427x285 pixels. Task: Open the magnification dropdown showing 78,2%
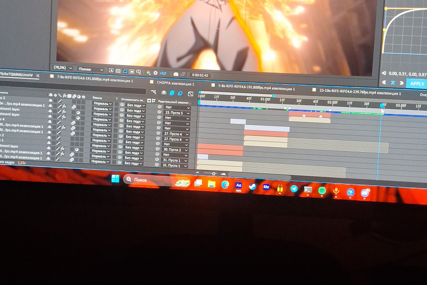click(x=63, y=67)
